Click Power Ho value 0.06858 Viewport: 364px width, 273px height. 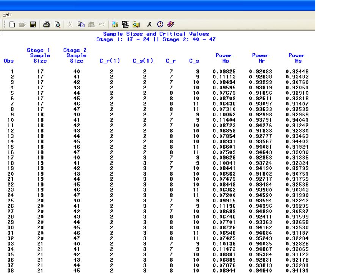(224, 131)
